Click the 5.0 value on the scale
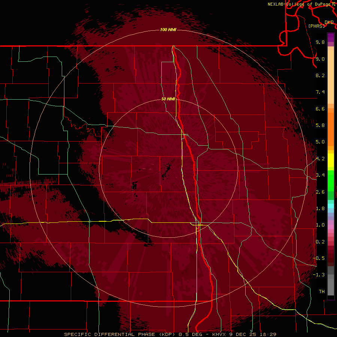337x337 pixels. 320,142
